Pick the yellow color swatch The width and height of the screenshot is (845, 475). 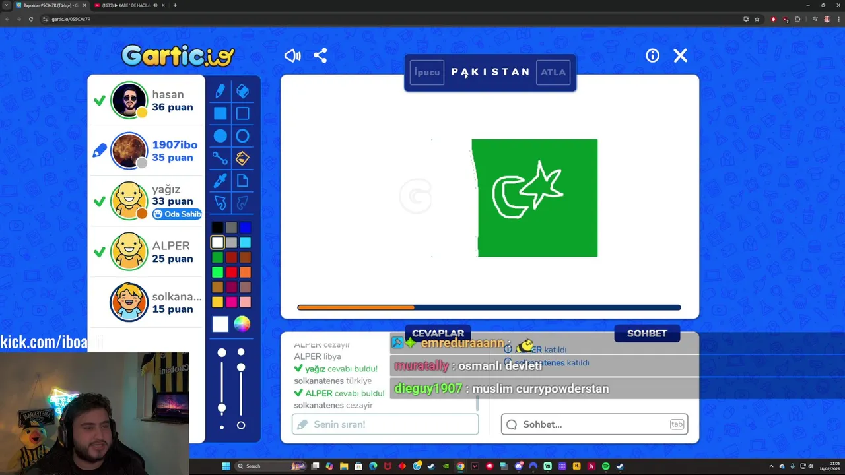click(x=217, y=301)
